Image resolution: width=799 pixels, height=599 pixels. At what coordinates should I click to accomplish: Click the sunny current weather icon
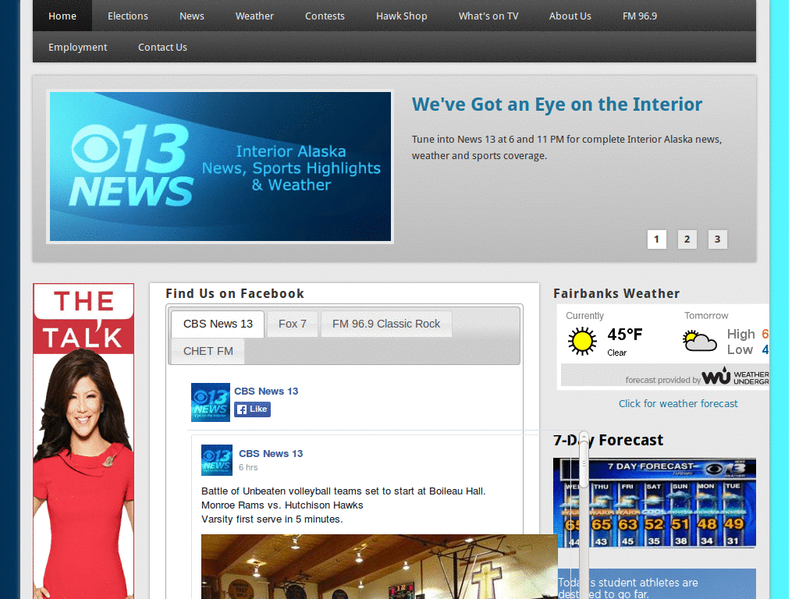click(x=582, y=341)
